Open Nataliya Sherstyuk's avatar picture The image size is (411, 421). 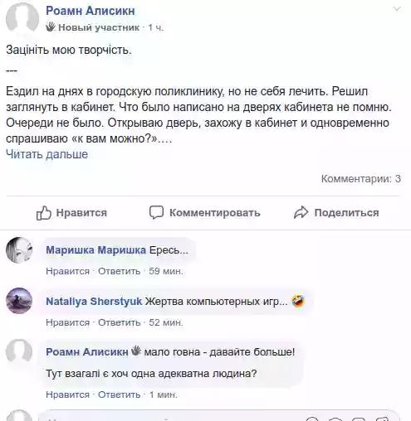(x=19, y=301)
